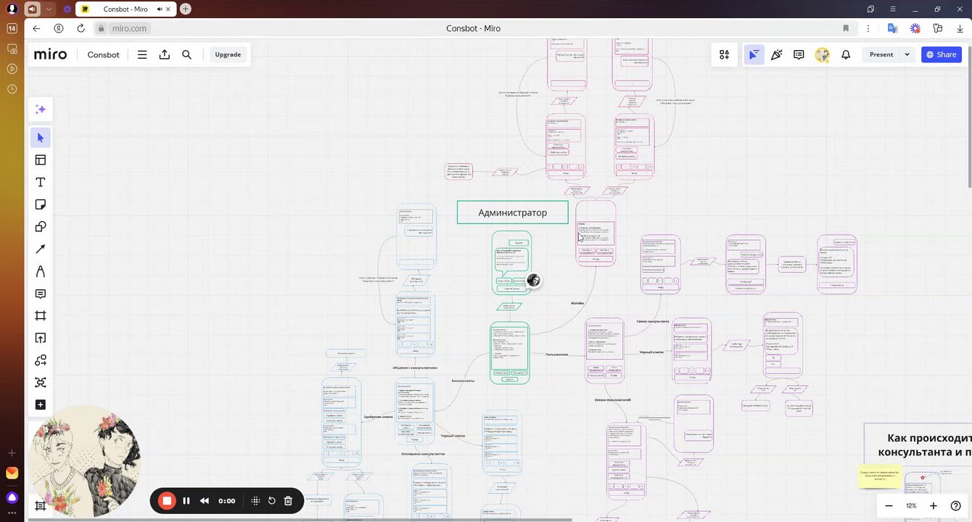The image size is (972, 522).
Task: Select the Frame tool in left toolbar
Action: point(41,315)
